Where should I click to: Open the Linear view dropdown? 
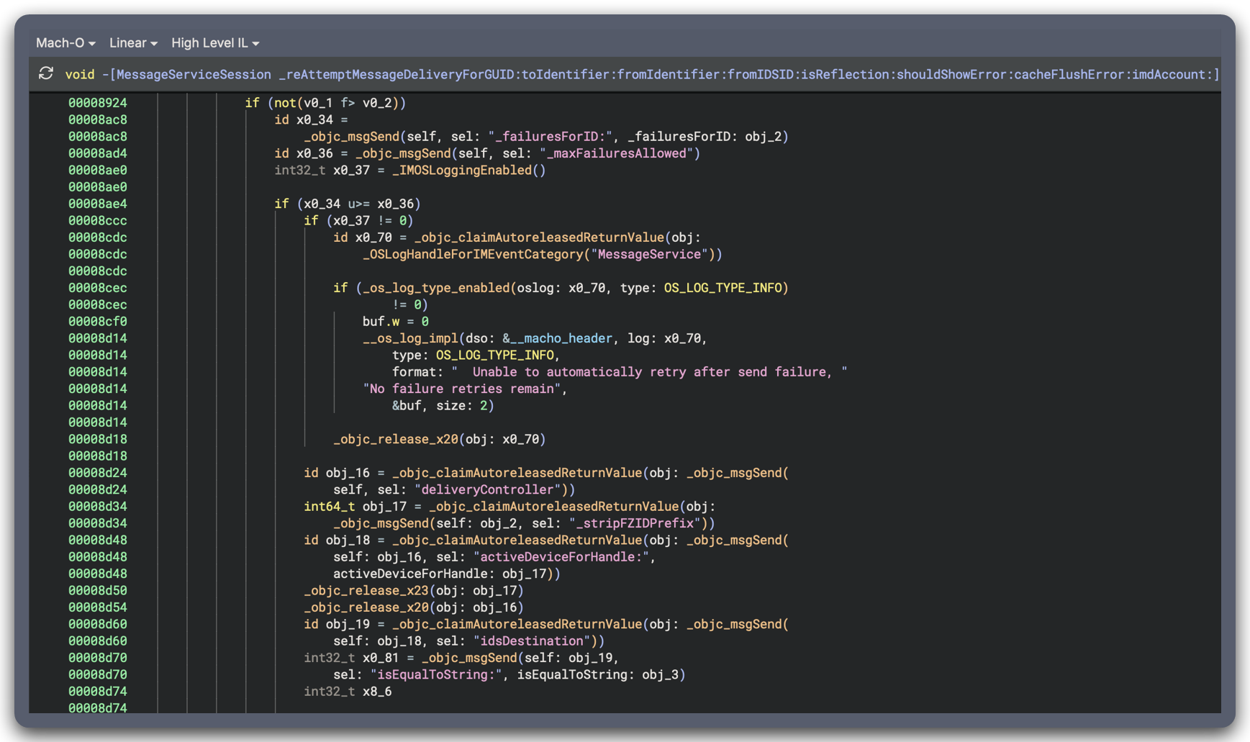133,43
